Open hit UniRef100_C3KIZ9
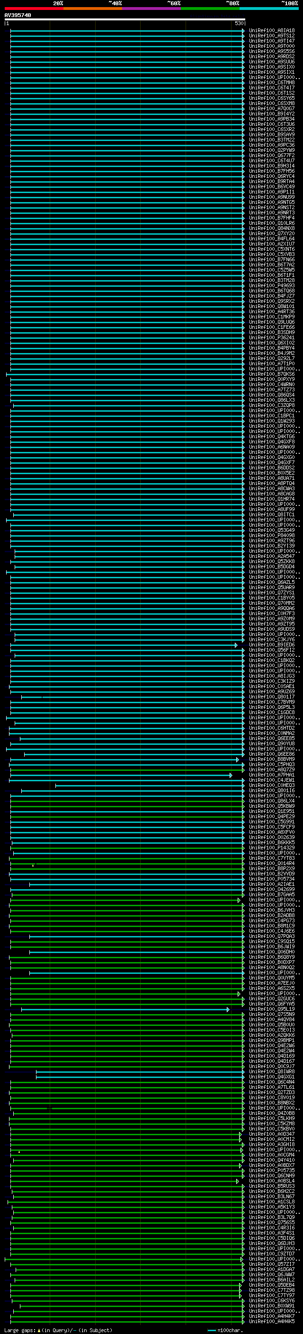The height and width of the screenshot is (1334, 303). coord(272,681)
